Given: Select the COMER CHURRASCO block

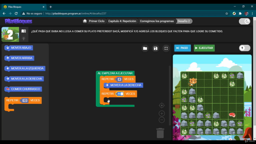Looking at the screenshot, I should point(23,89).
